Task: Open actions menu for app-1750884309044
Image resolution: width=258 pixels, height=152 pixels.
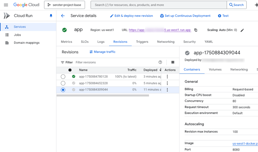Action: coord(167,89)
